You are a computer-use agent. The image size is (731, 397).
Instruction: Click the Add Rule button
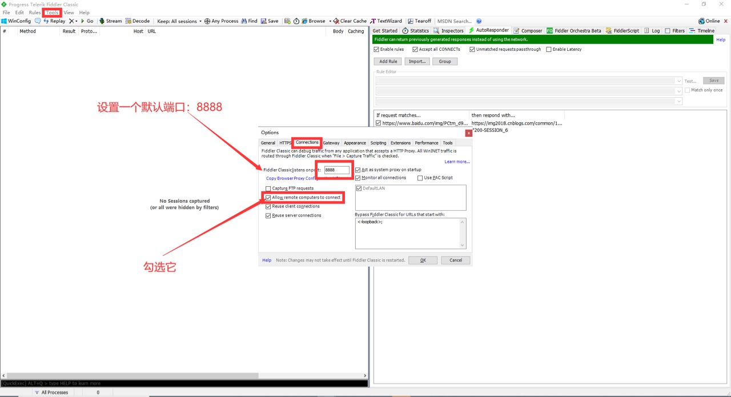coord(388,61)
